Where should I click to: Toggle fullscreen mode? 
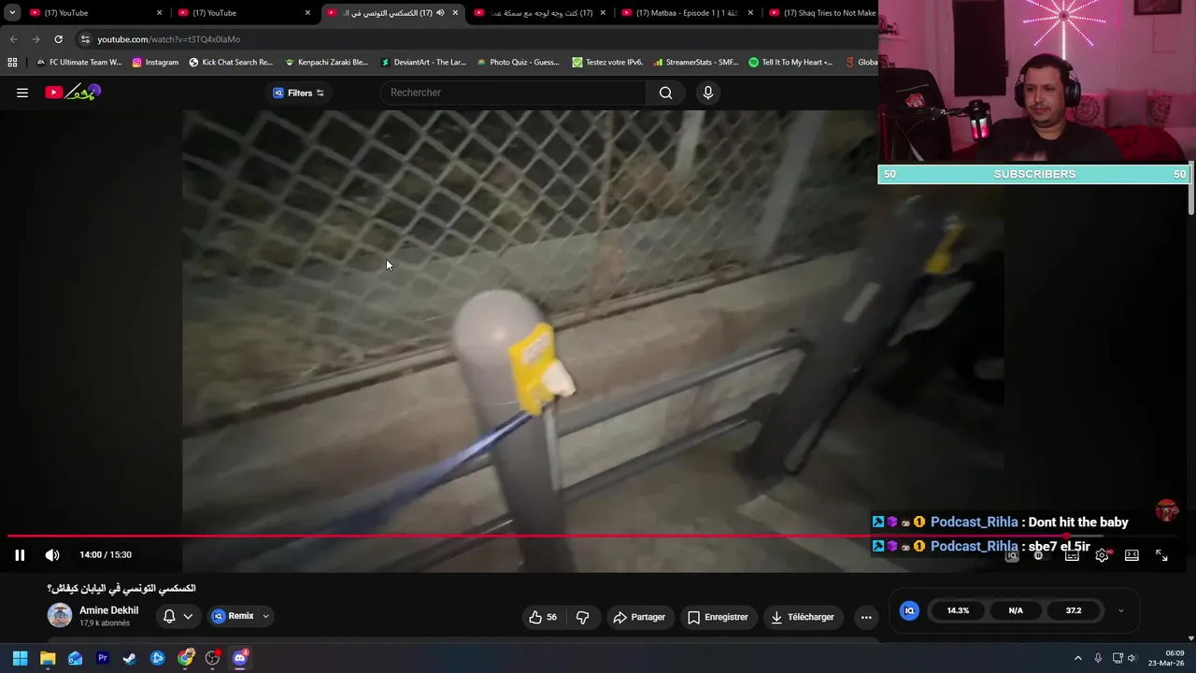pos(1161,555)
